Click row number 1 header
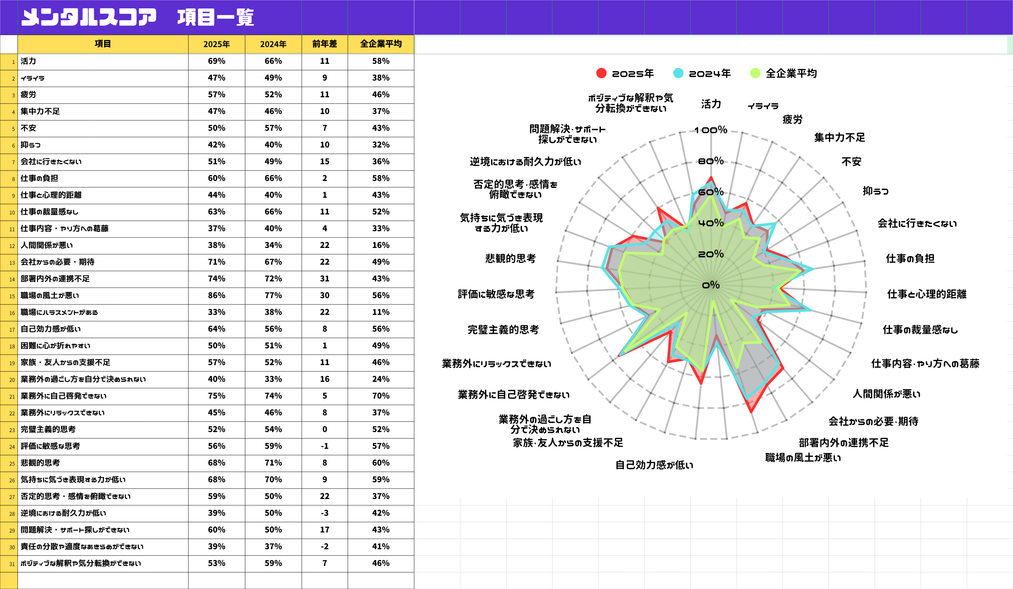Image resolution: width=1013 pixels, height=589 pixels. tap(9, 61)
